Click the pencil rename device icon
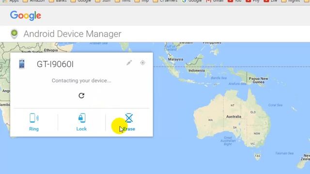Image resolution: width=310 pixels, height=174 pixels. pyautogui.click(x=129, y=63)
